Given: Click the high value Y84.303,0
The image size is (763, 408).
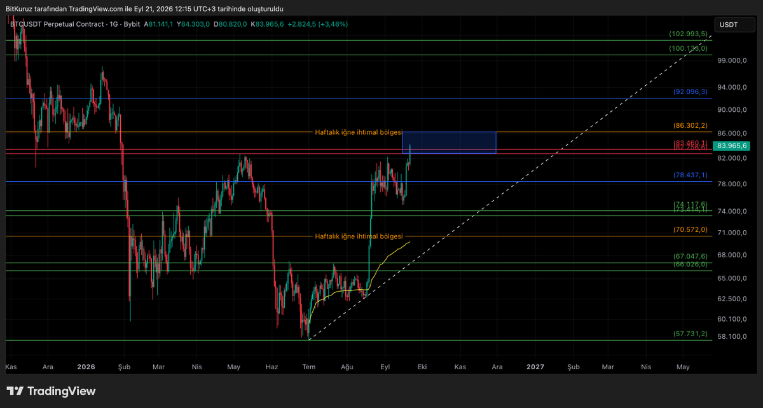Looking at the screenshot, I should coord(193,24).
